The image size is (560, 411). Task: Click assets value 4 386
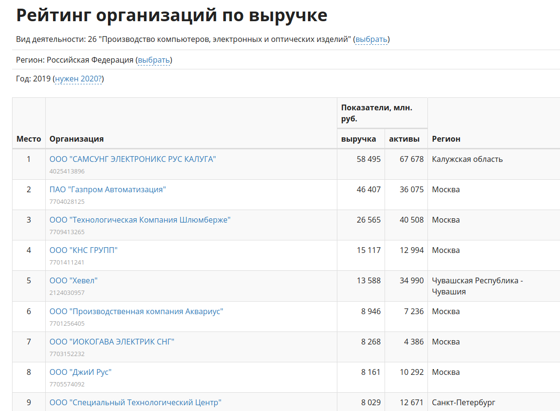coord(413,342)
